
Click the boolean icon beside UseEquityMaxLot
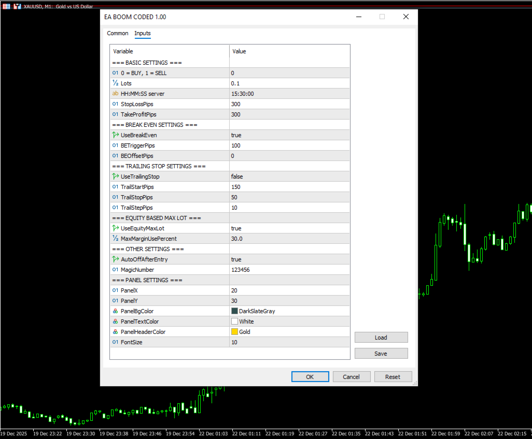(115, 228)
